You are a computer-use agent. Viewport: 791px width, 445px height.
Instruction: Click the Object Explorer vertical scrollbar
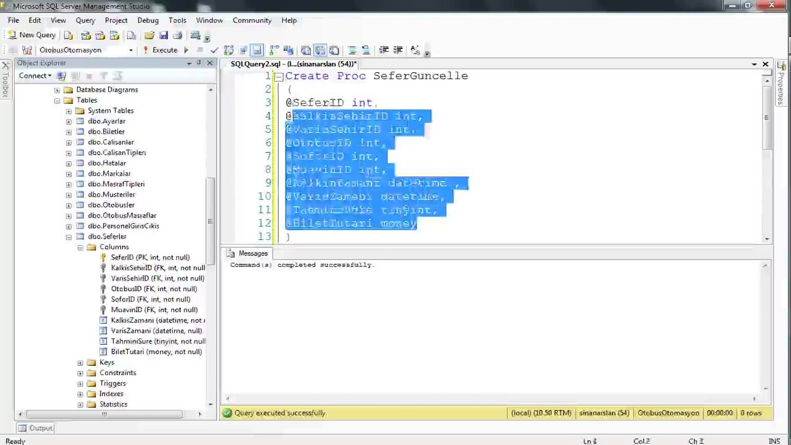tap(210, 221)
